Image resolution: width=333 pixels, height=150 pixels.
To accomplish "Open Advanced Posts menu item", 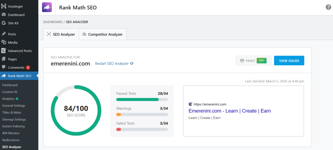I will [x=19, y=51].
